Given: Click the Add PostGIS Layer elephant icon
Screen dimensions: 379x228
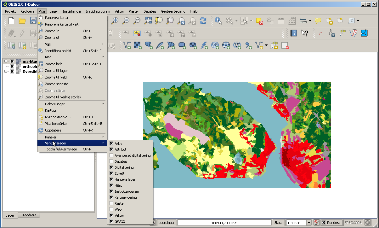Looking at the screenshot, I should click(x=149, y=45).
